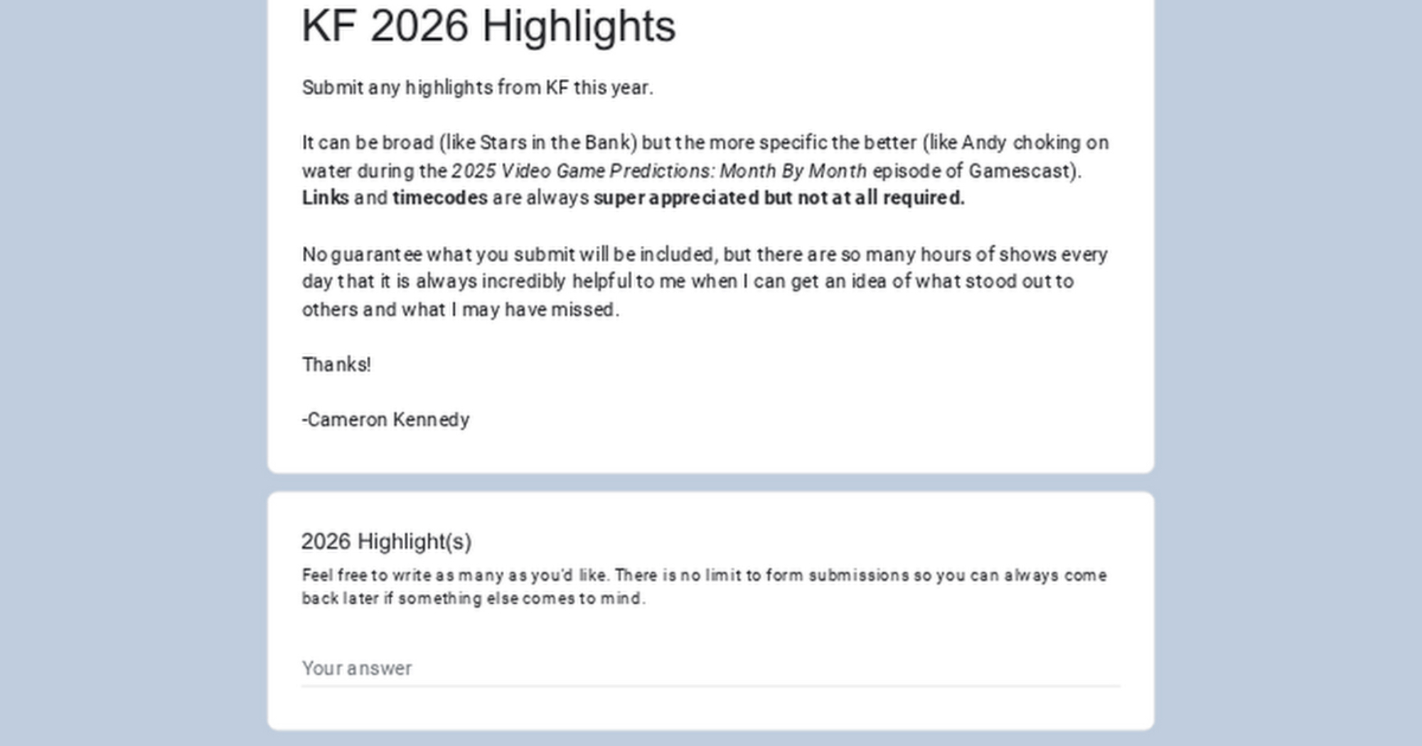Click the underline beneath 'Your answer'

(710, 686)
